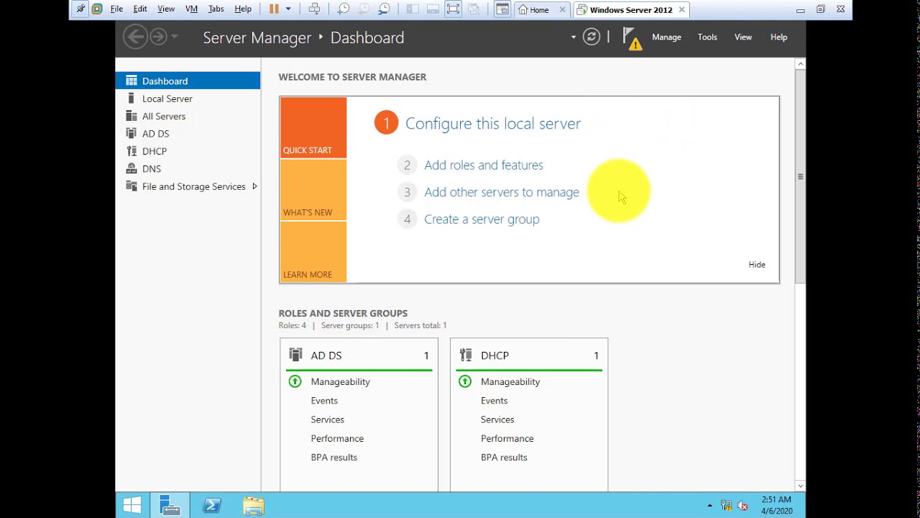The image size is (920, 518).
Task: Select All Servers in the sidebar
Action: 188,116
